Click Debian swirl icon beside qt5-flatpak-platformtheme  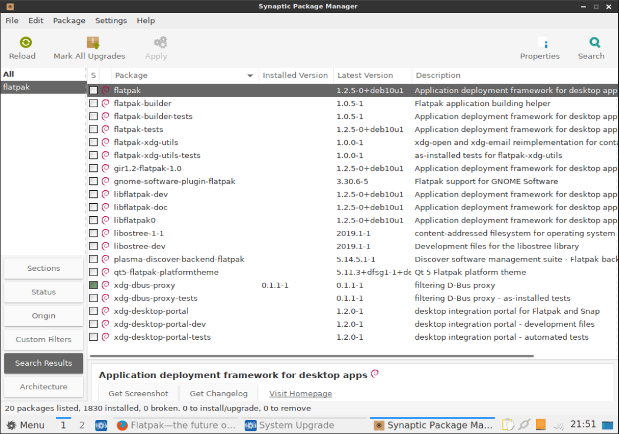(106, 272)
